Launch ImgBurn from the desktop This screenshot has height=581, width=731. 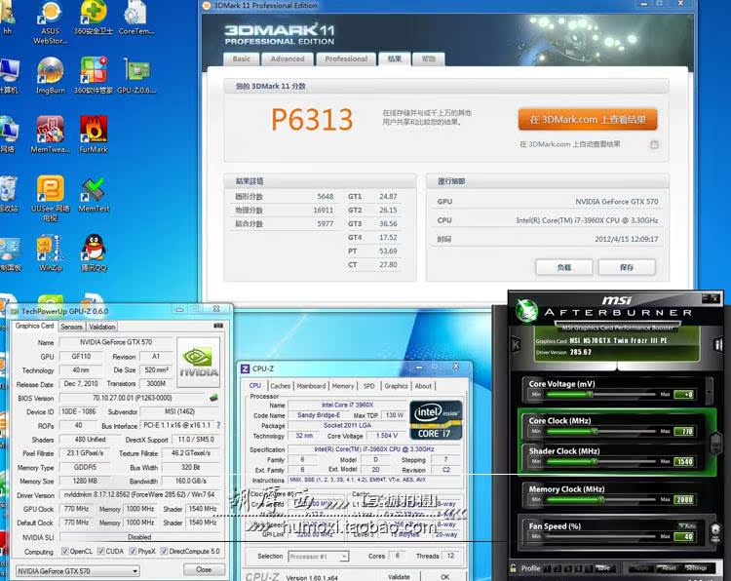[x=51, y=71]
